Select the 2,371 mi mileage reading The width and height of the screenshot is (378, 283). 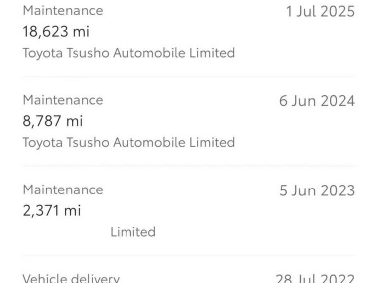(52, 211)
